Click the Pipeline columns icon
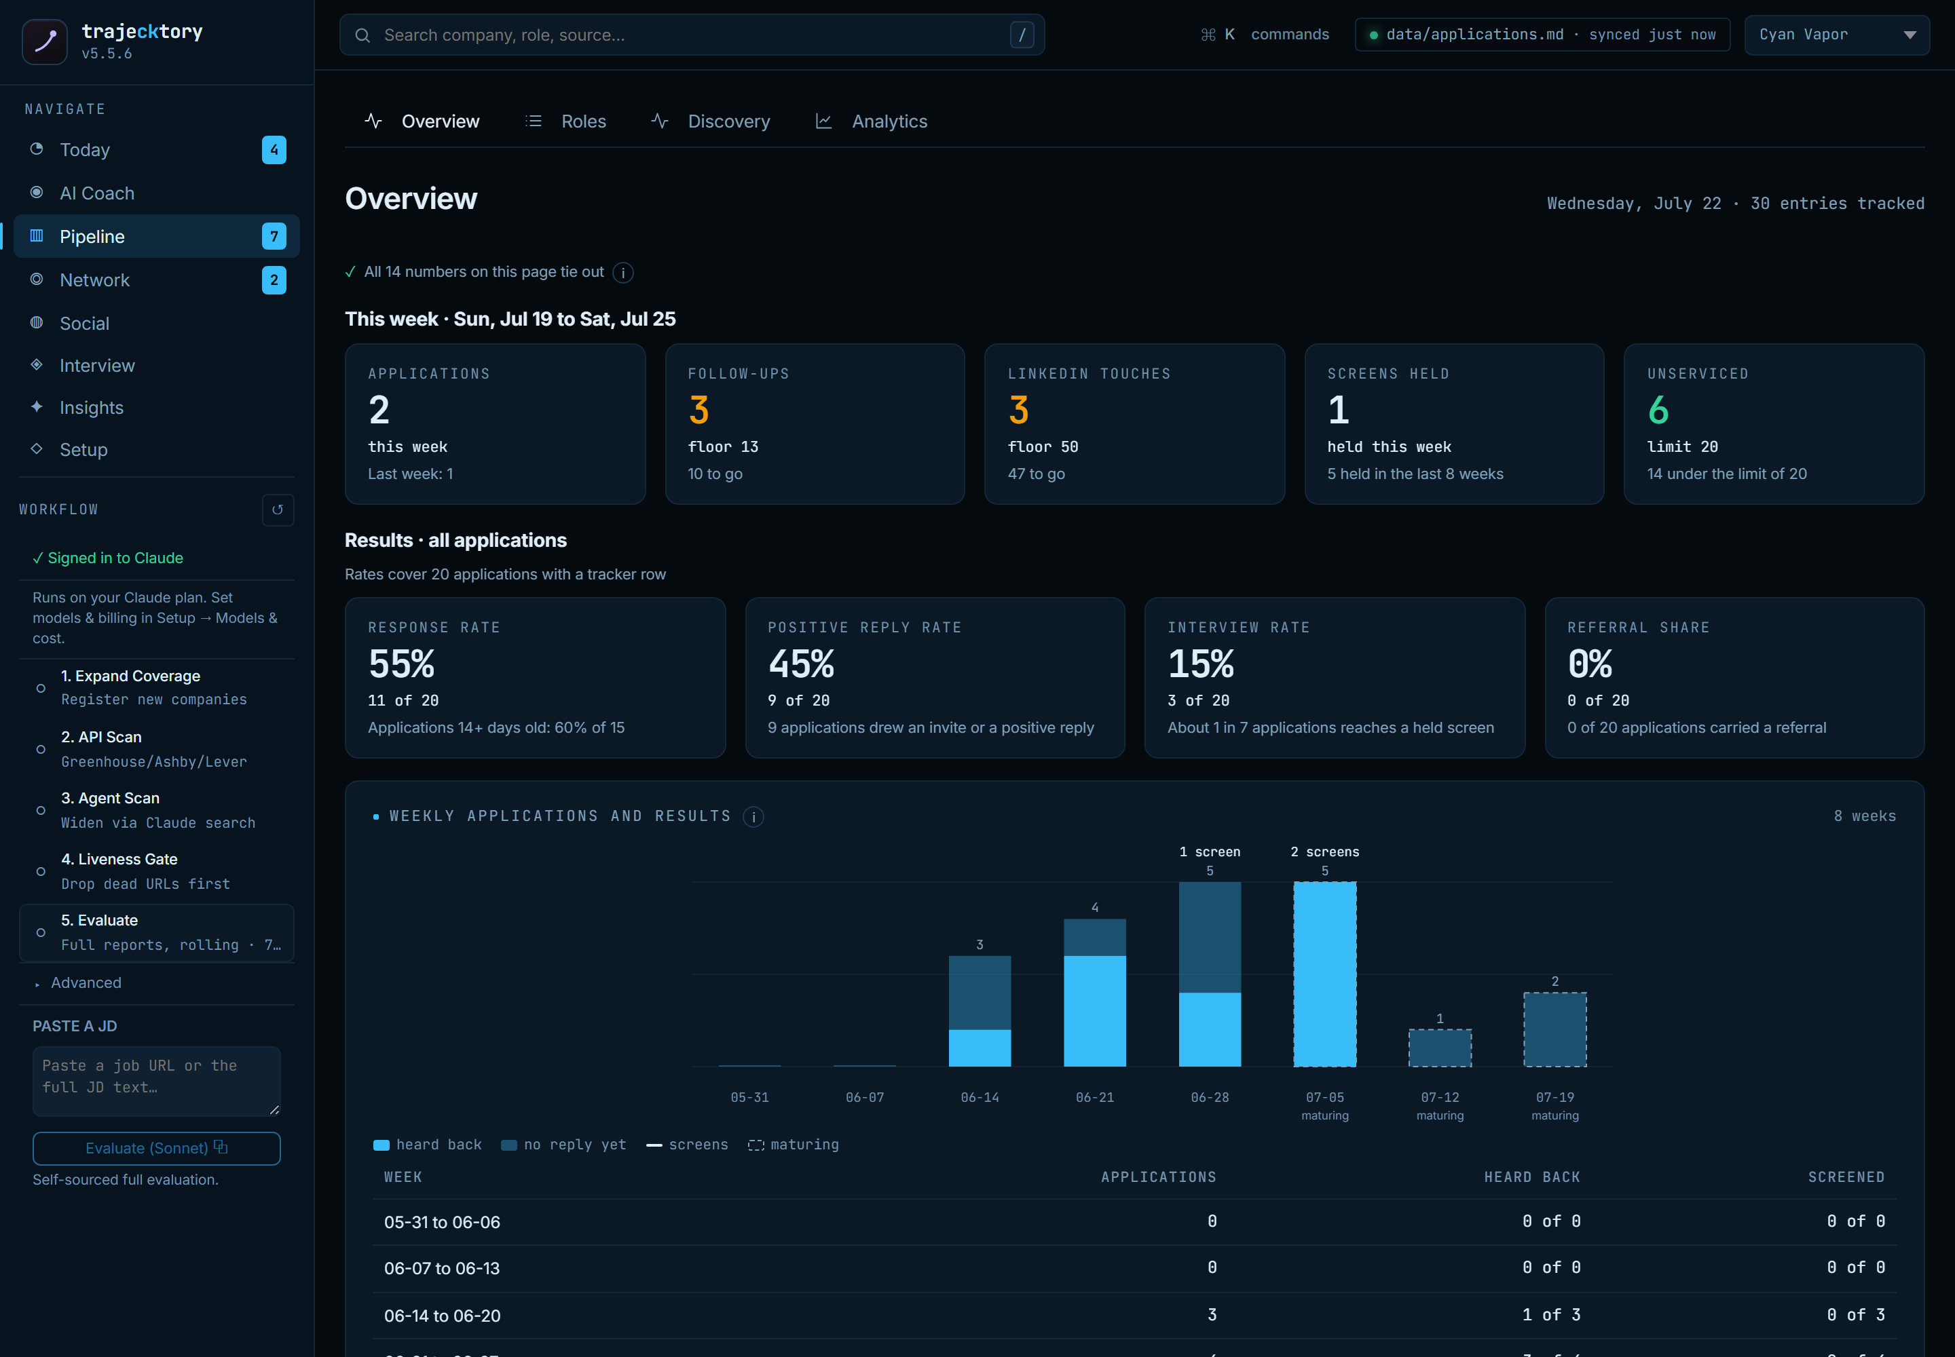Viewport: 1955px width, 1357px height. point(37,235)
